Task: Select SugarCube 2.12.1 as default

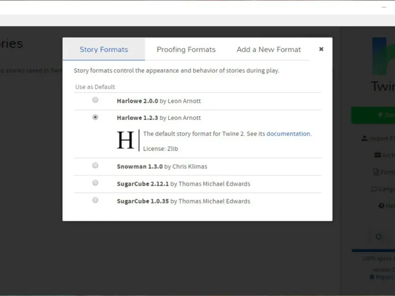Action: (x=95, y=183)
